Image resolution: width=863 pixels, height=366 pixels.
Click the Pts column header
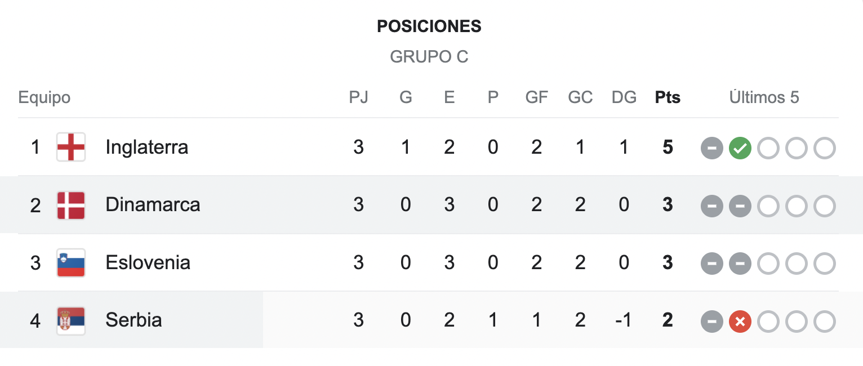pos(668,97)
